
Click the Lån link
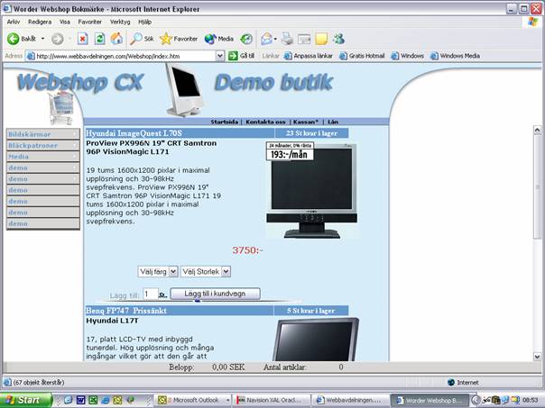coord(333,122)
